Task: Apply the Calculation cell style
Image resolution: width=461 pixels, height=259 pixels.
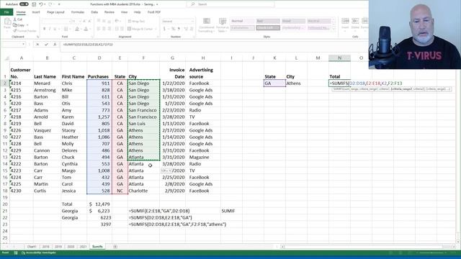Action: tap(242, 28)
